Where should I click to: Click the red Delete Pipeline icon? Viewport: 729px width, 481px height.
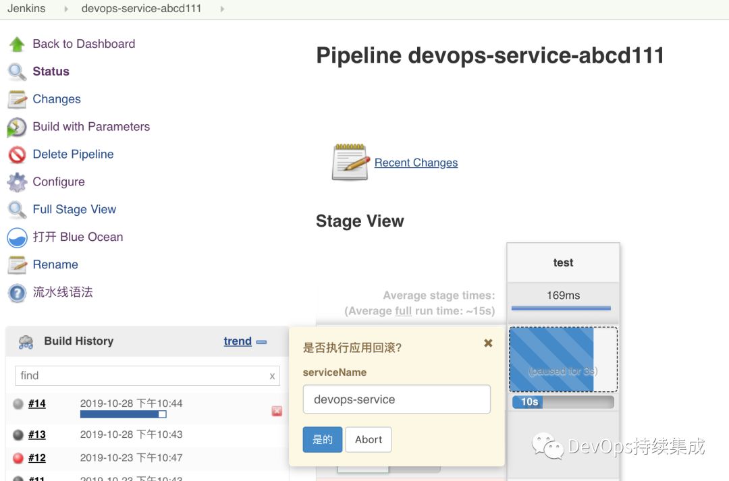click(x=17, y=154)
